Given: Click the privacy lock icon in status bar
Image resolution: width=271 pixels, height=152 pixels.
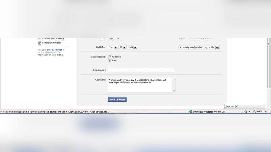Looking at the screenshot, I should 245,112.
